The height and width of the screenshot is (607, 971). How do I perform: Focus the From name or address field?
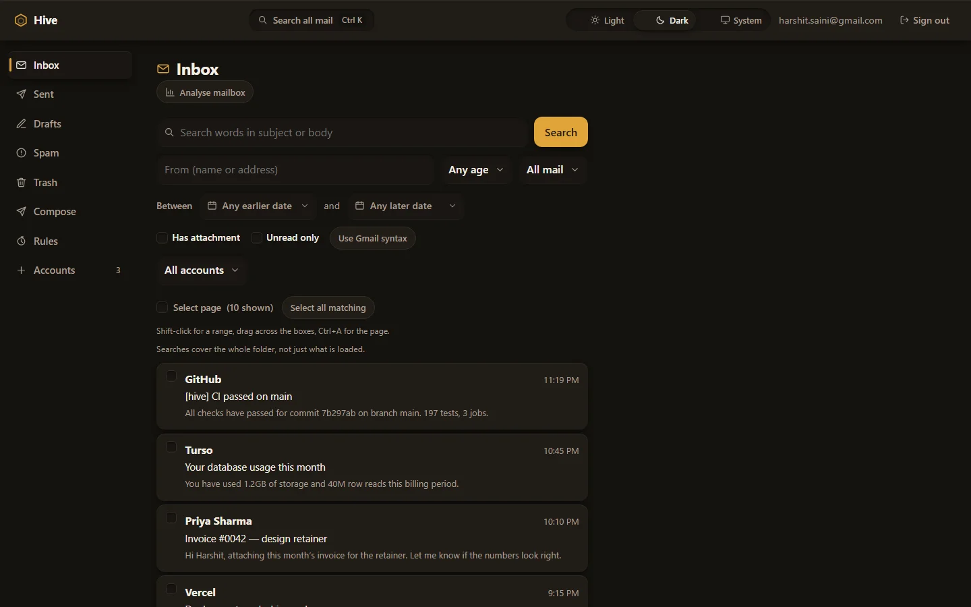point(295,170)
